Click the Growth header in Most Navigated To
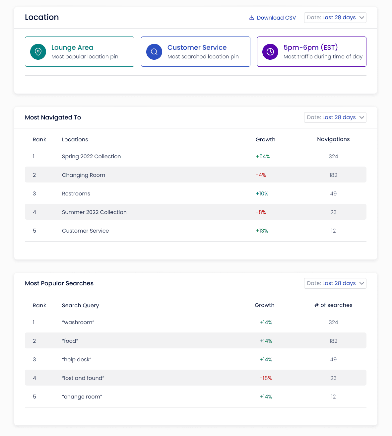This screenshot has width=392, height=436. click(x=265, y=139)
